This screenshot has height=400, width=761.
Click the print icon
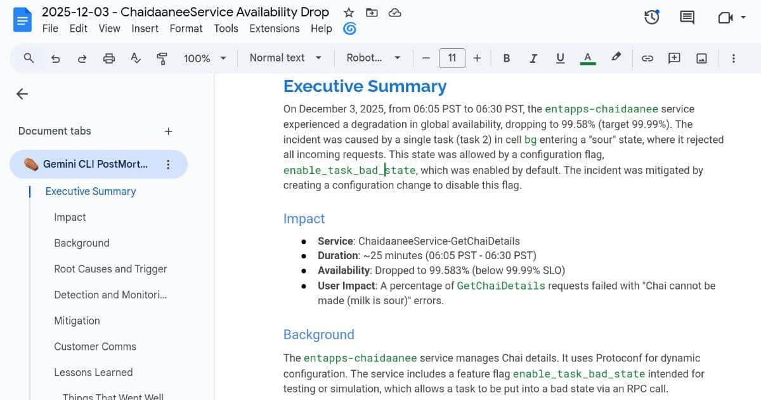pyautogui.click(x=109, y=58)
